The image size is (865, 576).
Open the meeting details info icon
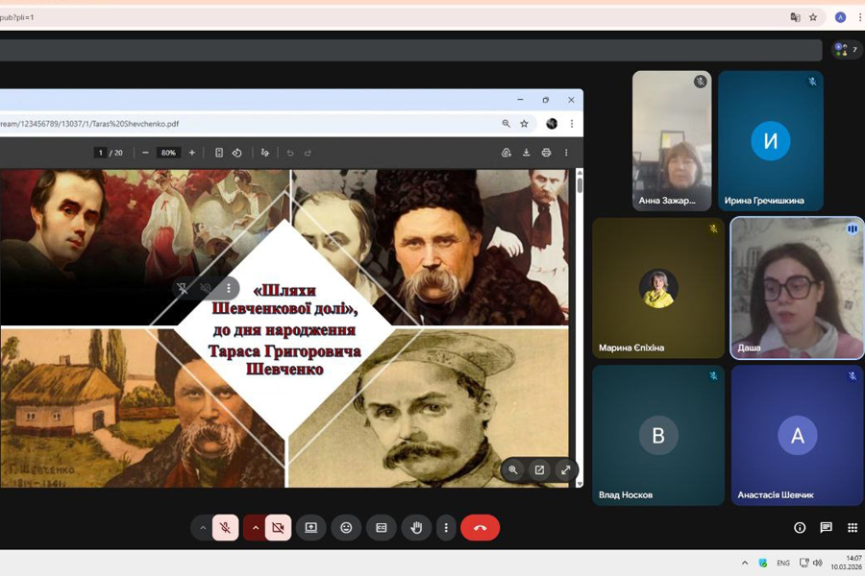(x=800, y=528)
